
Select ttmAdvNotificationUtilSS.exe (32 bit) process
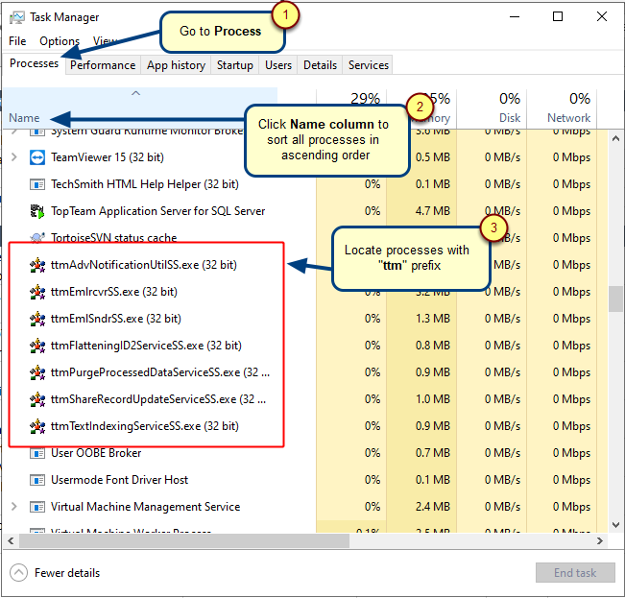tap(144, 265)
